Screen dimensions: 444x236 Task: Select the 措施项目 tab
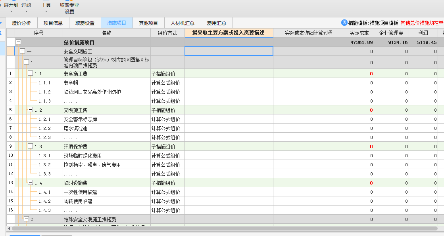[117, 23]
